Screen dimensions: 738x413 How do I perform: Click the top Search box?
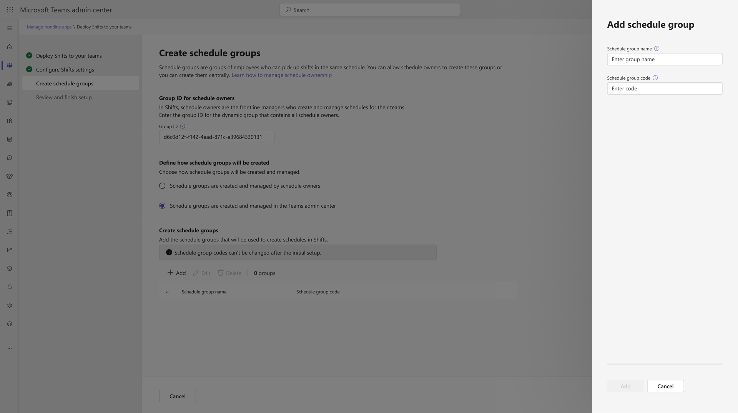(x=370, y=10)
